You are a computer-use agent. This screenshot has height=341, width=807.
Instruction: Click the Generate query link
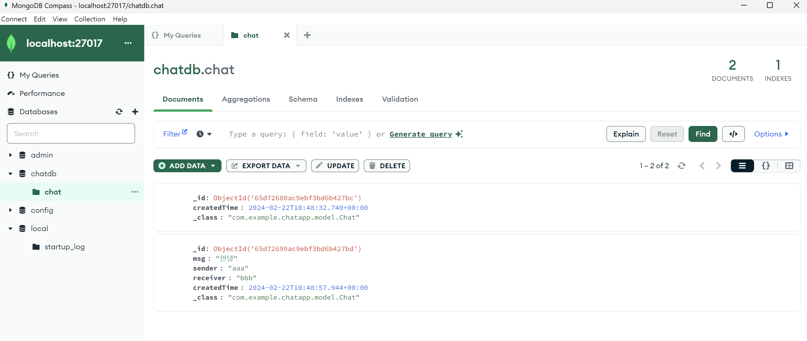pos(420,134)
